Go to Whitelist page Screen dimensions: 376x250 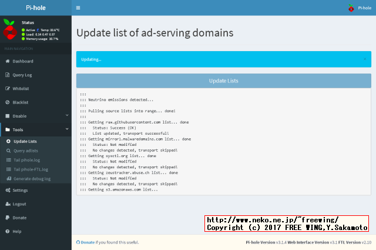pyautogui.click(x=36, y=89)
